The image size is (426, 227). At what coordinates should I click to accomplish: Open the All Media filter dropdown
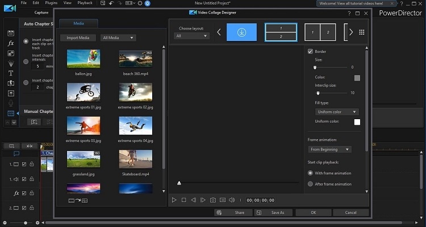[118, 38]
